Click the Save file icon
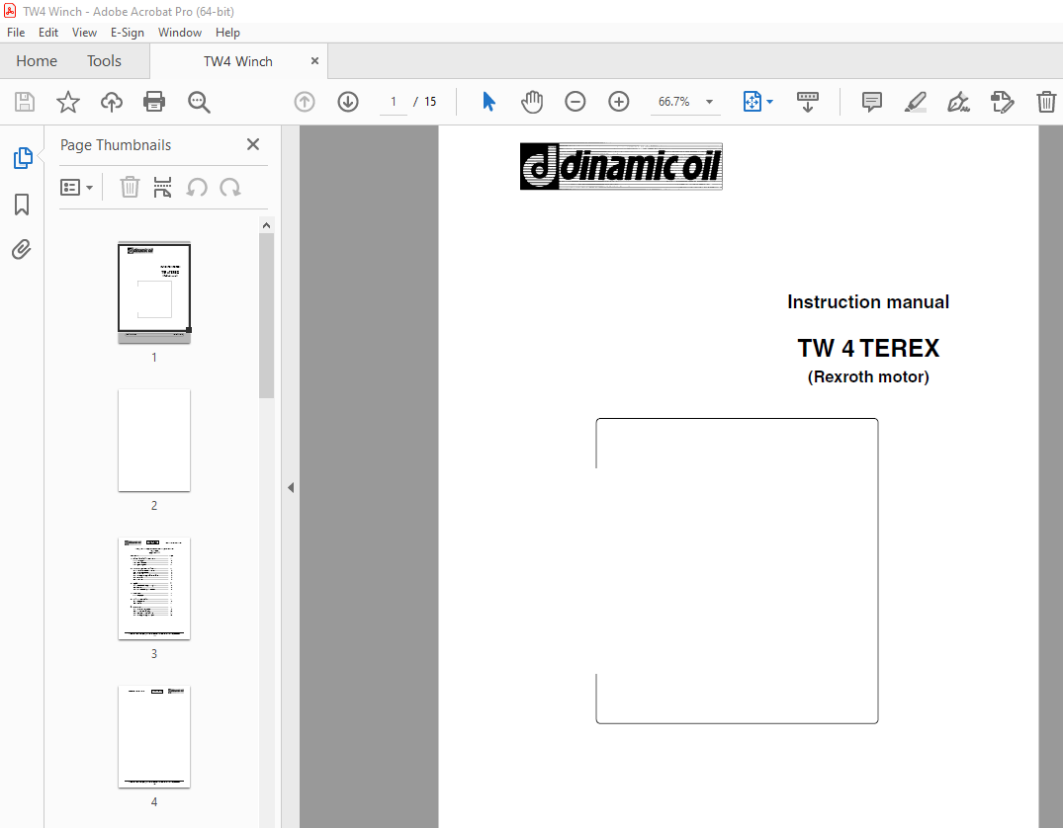1063x828 pixels. click(25, 102)
